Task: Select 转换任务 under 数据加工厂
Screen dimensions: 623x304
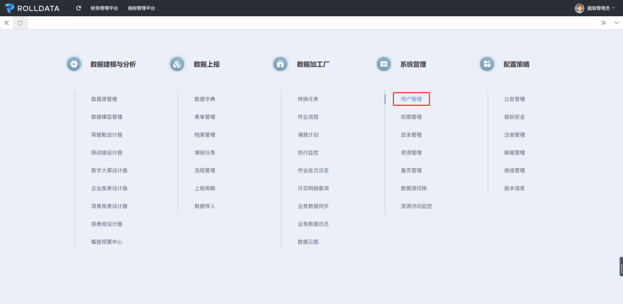Action: tap(308, 99)
